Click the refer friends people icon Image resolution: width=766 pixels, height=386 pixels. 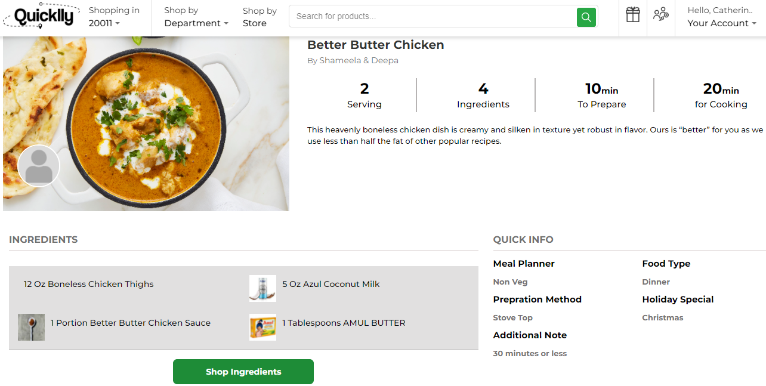tap(660, 15)
